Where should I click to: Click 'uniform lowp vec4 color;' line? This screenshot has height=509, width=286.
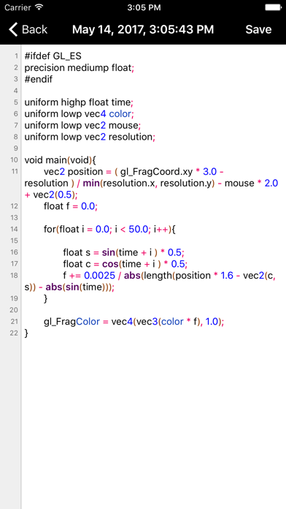pos(79,114)
